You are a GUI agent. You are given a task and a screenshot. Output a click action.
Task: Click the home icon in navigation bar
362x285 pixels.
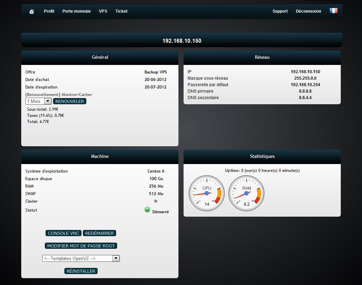tap(32, 11)
